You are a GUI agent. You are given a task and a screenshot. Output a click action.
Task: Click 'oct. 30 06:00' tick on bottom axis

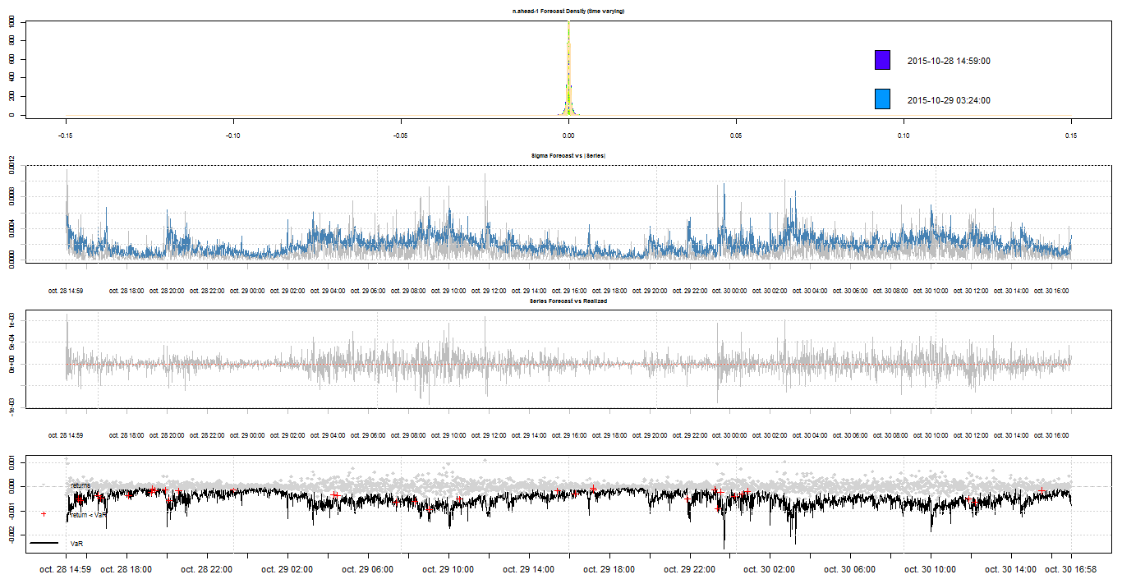849,568
